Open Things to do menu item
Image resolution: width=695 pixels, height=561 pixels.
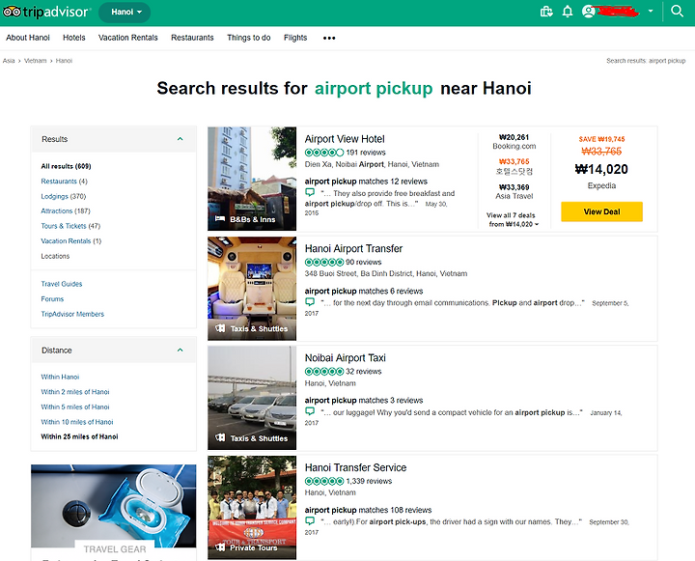(x=249, y=38)
